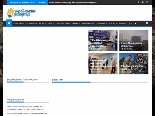
Task: Expand the СПОРТ menu
Action: click(113, 24)
